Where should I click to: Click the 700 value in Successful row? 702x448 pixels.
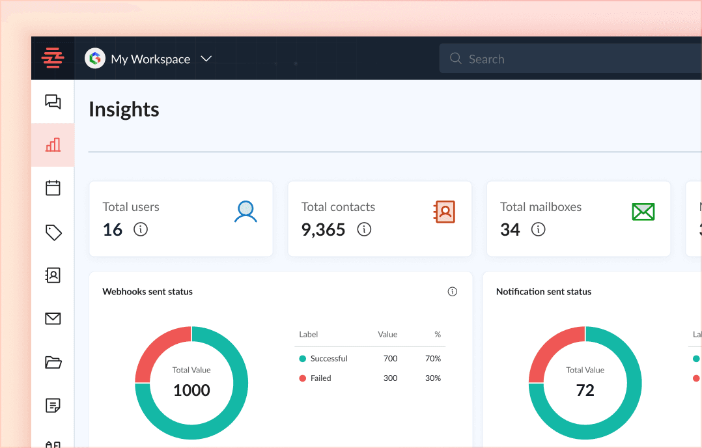point(391,359)
